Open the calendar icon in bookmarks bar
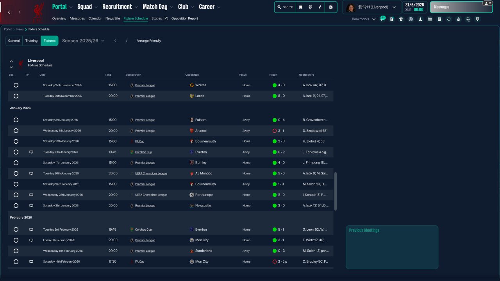The width and height of the screenshot is (500, 281). click(x=430, y=19)
